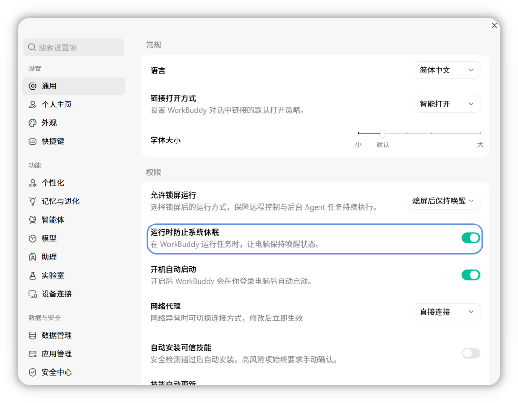
Task: Open the 网络代理 直接连接 dropdown
Action: pyautogui.click(x=447, y=312)
